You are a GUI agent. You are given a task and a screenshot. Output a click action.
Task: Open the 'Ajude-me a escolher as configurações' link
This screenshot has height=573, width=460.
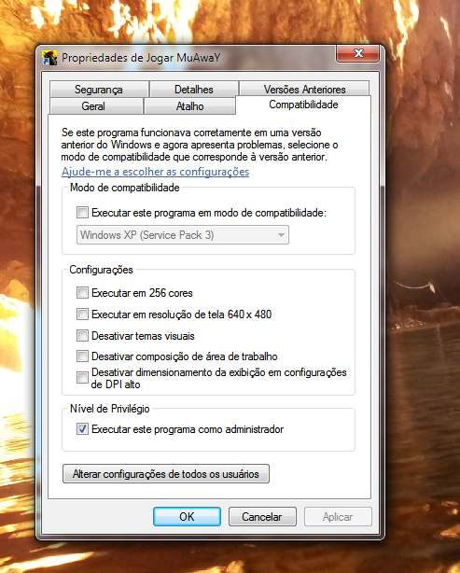click(155, 172)
